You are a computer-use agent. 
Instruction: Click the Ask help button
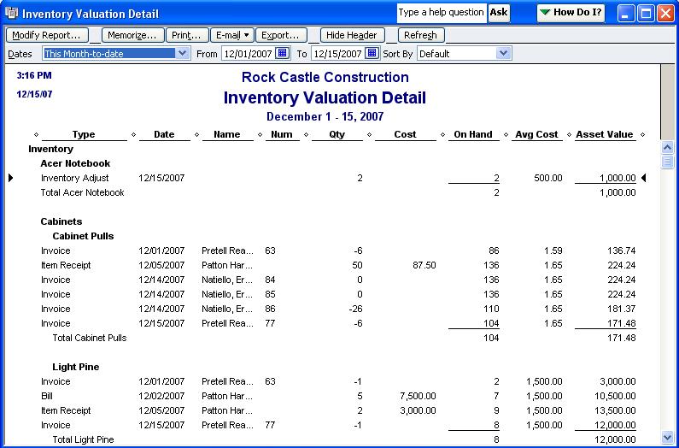(x=499, y=13)
